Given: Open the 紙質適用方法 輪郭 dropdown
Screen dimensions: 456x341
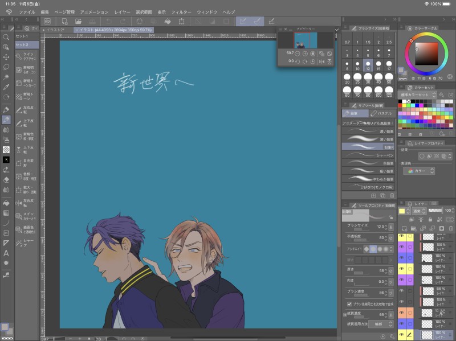Looking at the screenshot, I should tap(381, 323).
